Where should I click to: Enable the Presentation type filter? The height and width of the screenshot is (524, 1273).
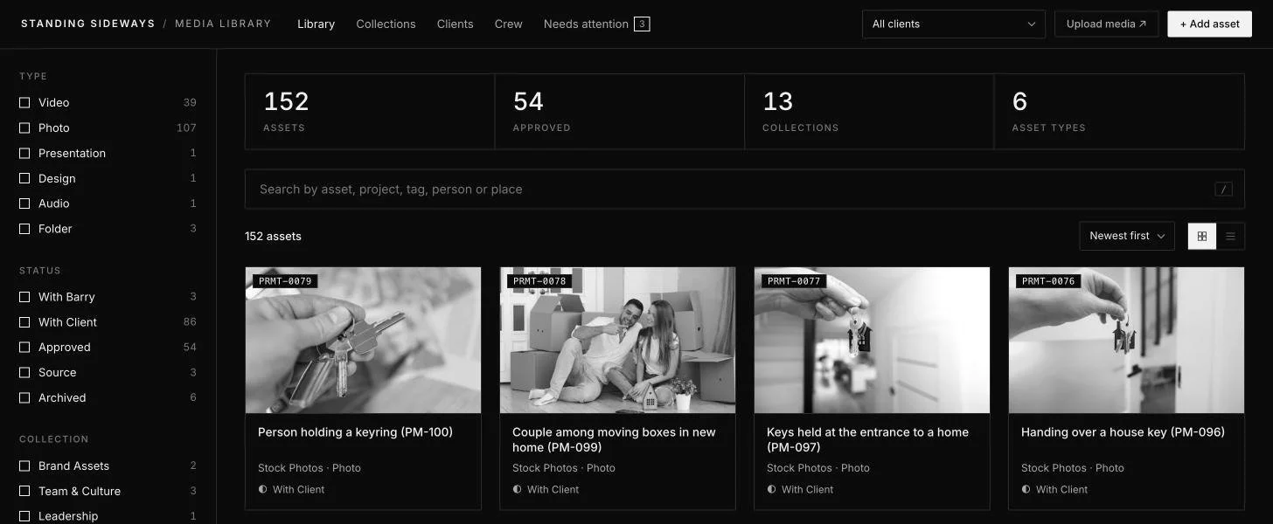tap(24, 153)
